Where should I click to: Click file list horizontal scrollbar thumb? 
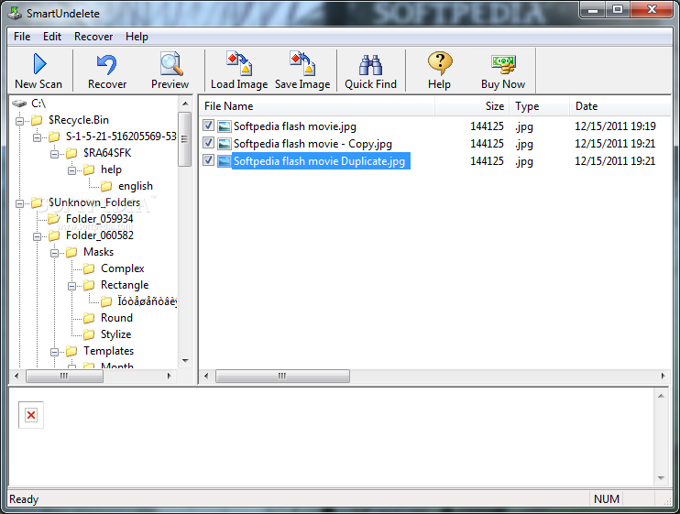click(x=282, y=376)
